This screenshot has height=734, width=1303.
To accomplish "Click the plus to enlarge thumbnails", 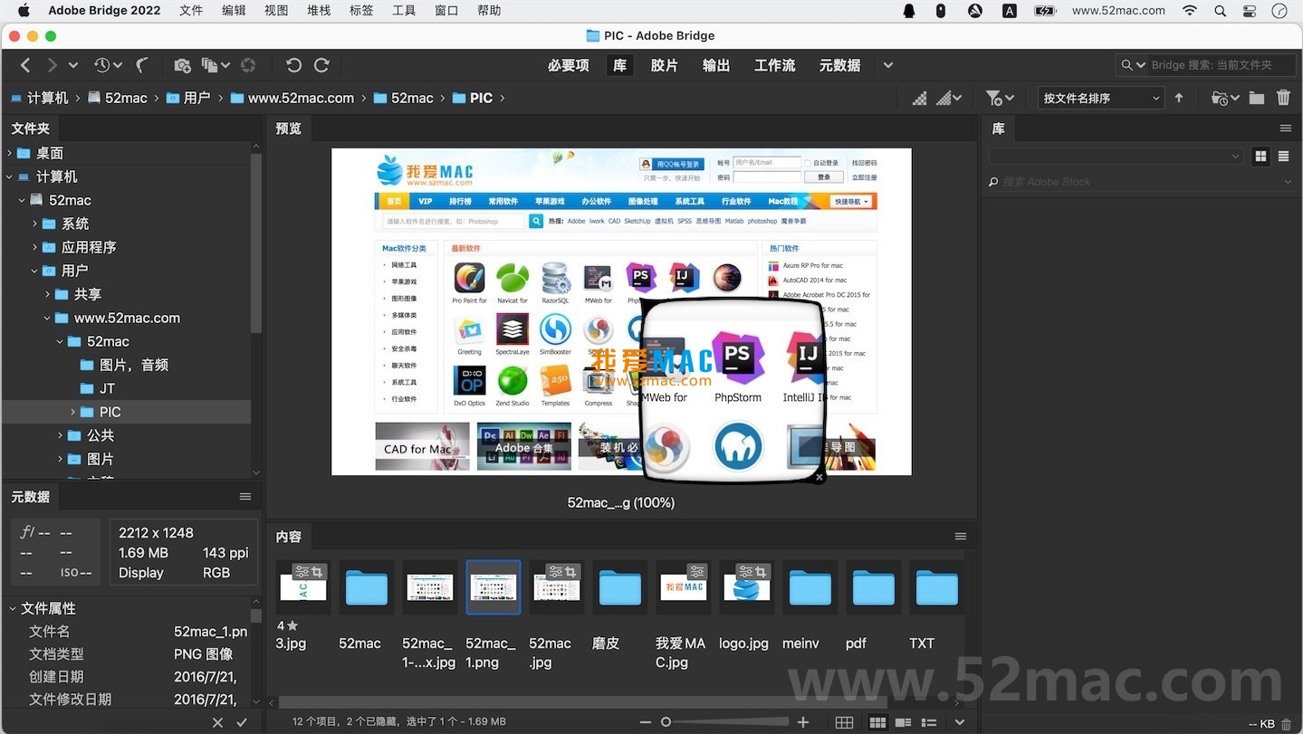I will [803, 722].
